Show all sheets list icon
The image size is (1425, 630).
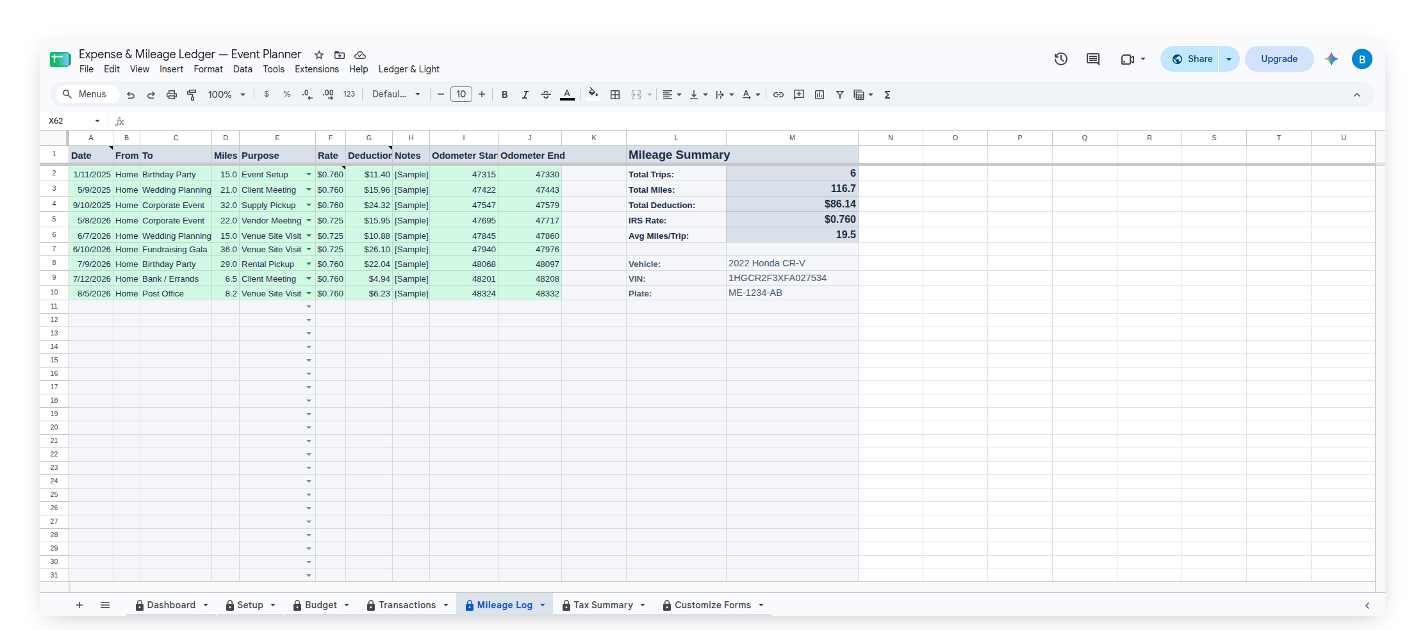pyautogui.click(x=105, y=605)
